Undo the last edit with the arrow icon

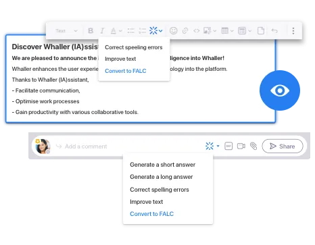(x=274, y=30)
